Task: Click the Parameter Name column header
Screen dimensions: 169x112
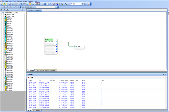Action: pyautogui.click(x=64, y=80)
